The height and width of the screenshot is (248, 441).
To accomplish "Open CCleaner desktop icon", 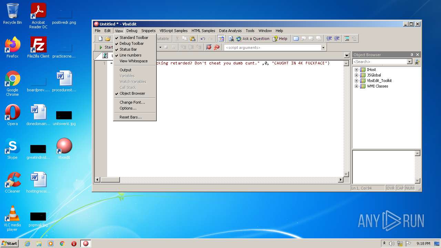I will (x=12, y=183).
